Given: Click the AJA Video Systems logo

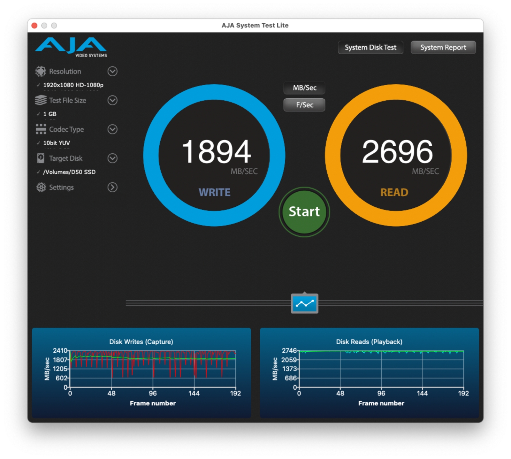Looking at the screenshot, I should (x=71, y=47).
